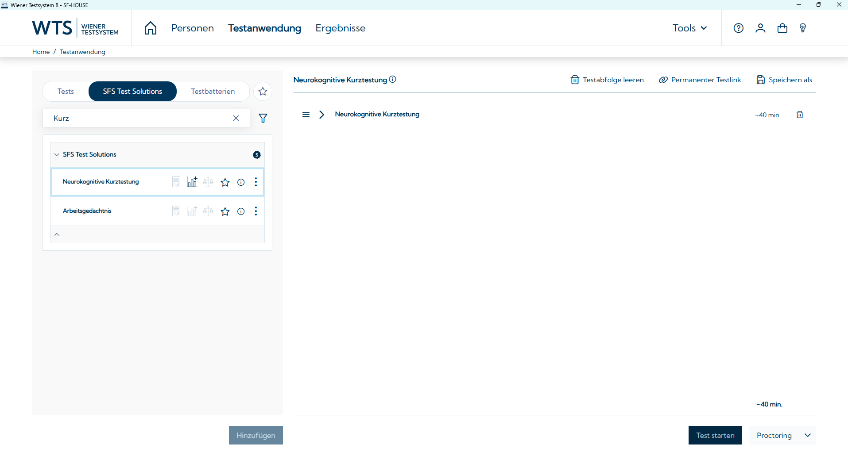Open the Personen menu
This screenshot has height=456, width=848.
(193, 28)
